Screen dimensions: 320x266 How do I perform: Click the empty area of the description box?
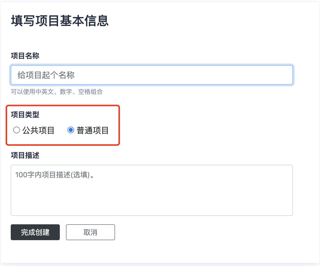pos(179,199)
